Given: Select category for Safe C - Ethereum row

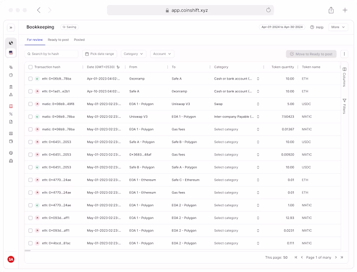Looking at the screenshot, I should [237, 180].
